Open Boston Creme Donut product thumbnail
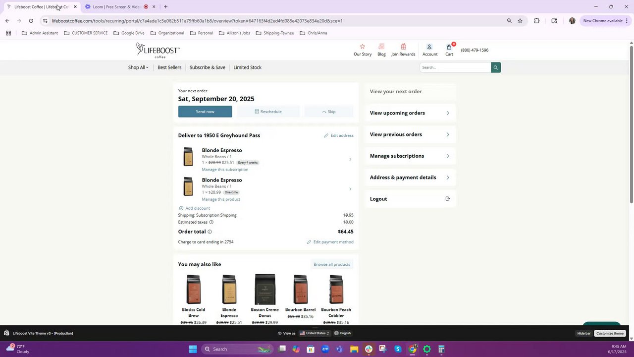The image size is (634, 357). pos(264,289)
